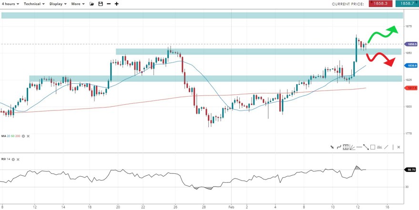Viewport: 419px width, 210px height.
Task: Select the Fibonacci retracement grid tool
Action: 346,147
